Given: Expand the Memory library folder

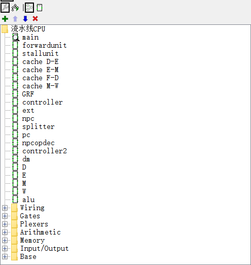Looking at the screenshot, I should 5,240.
